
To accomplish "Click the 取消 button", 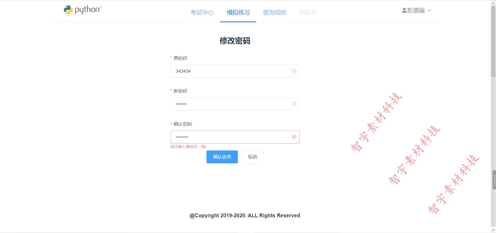I will pyautogui.click(x=252, y=157).
